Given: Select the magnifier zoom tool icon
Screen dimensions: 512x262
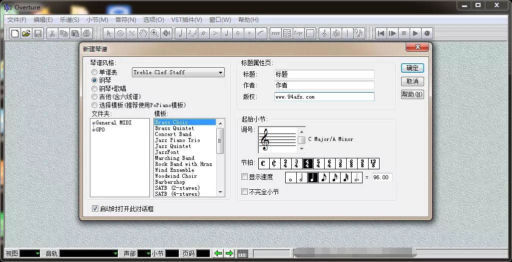Looking at the screenshot, I should [154, 33].
